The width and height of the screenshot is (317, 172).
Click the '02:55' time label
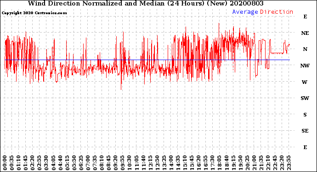click(40, 163)
